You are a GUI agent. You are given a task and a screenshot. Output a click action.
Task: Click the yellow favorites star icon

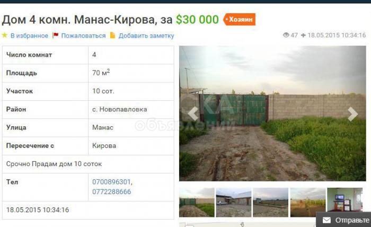[x=4, y=35]
